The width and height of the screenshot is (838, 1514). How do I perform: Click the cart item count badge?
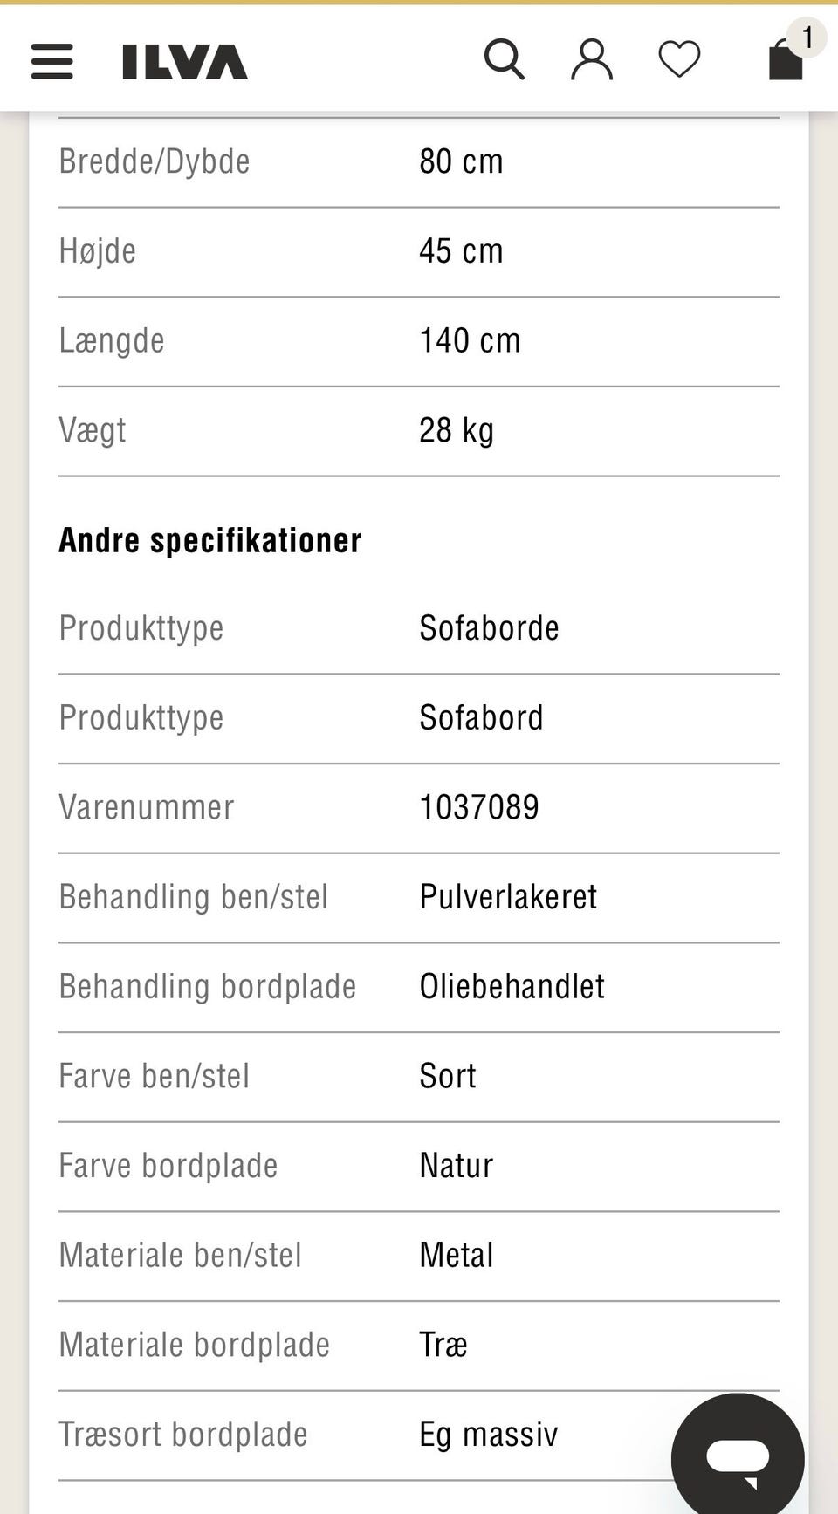[x=807, y=38]
